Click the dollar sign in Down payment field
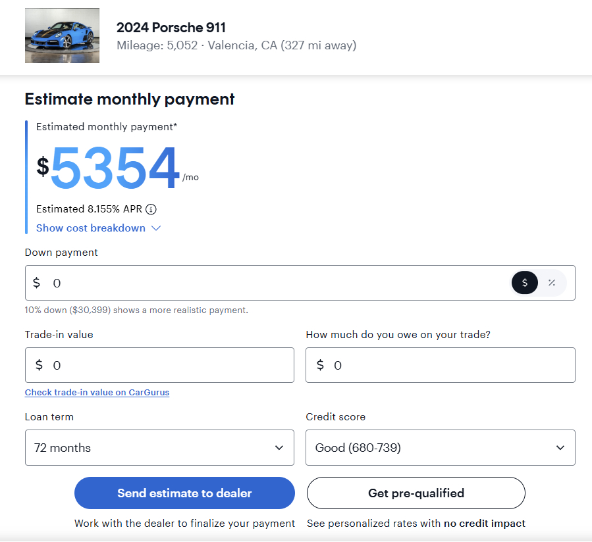592x542 pixels. point(37,283)
